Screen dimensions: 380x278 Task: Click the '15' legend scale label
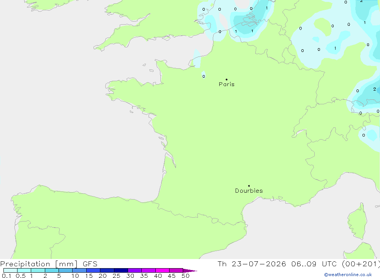(x=89, y=276)
